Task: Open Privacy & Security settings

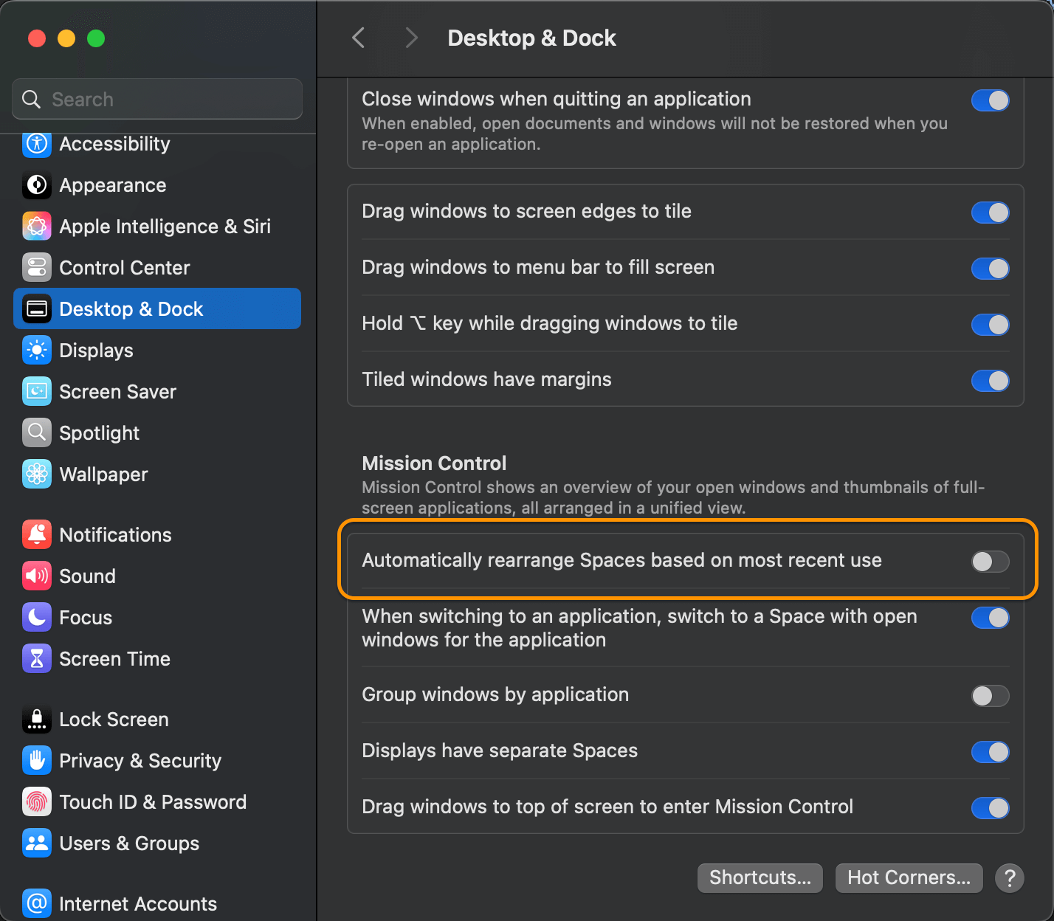Action: pyautogui.click(x=140, y=760)
